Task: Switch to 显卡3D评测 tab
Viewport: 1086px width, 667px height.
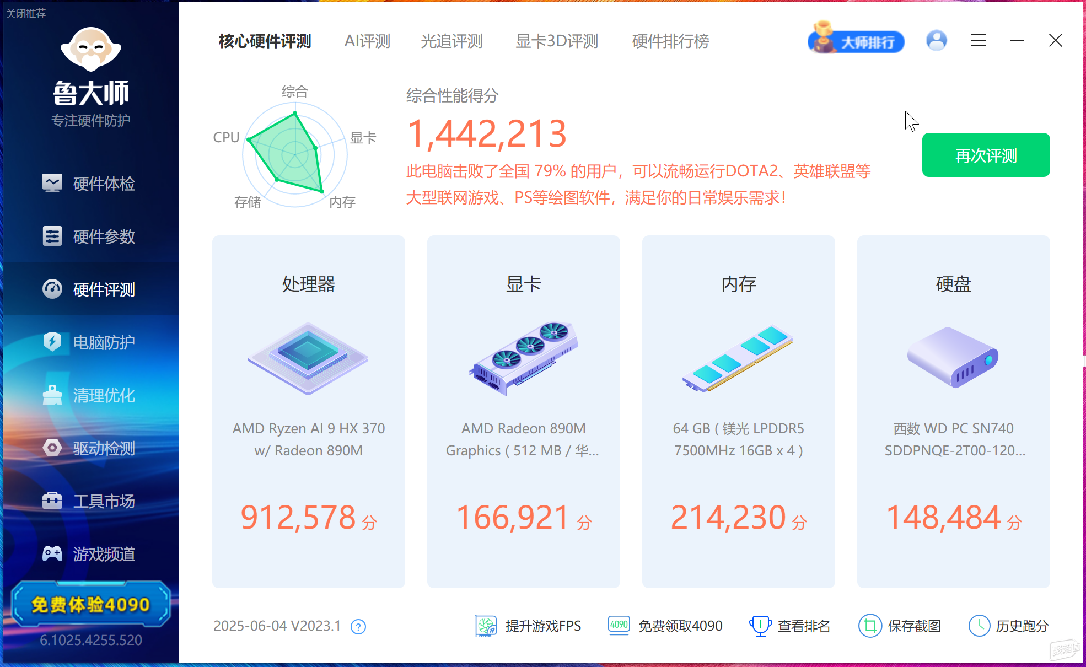Action: pos(557,41)
